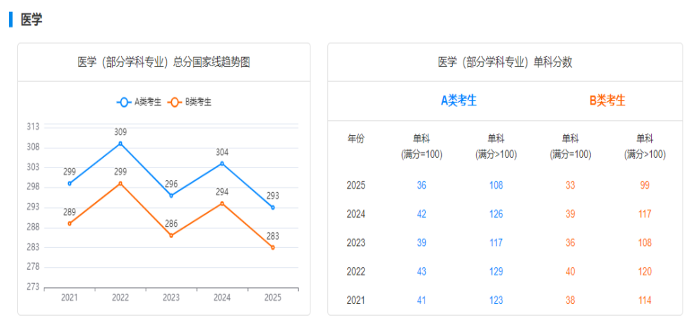Click the 2024 label on chart x-axis
Screen dimensions: 696x326
point(222,297)
